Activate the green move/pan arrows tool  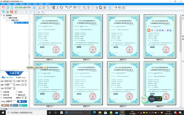pyautogui.click(x=7, y=12)
